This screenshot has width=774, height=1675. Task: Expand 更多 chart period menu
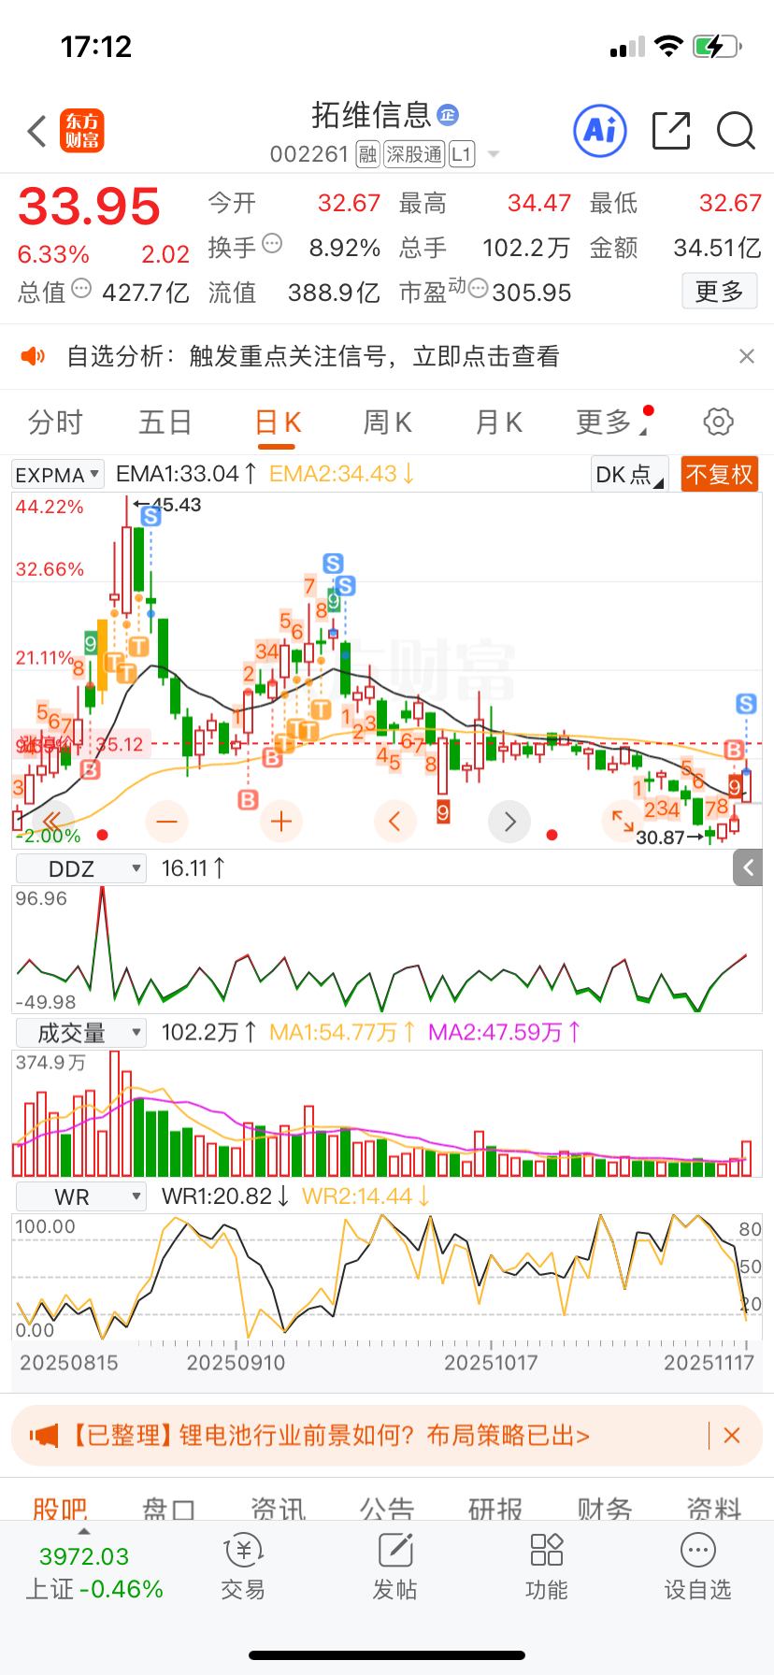click(612, 422)
